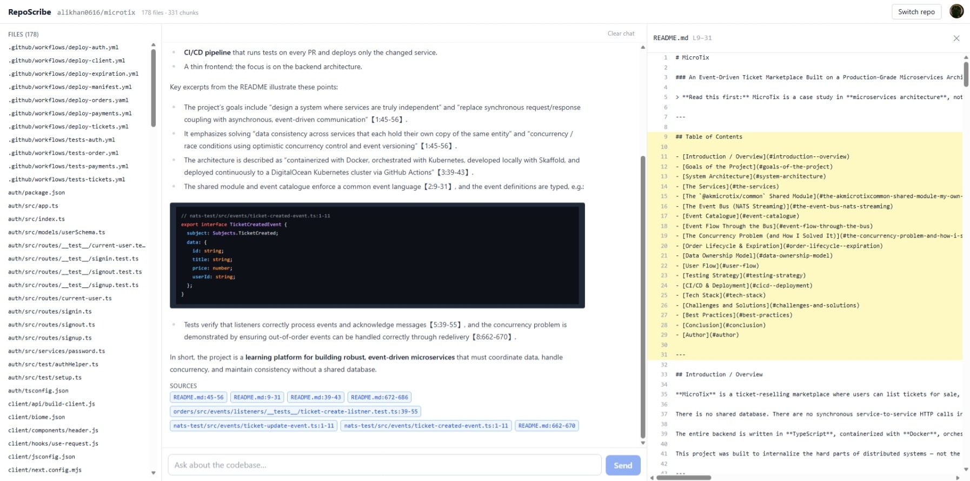Click the RepoScribe logo title

pos(30,12)
